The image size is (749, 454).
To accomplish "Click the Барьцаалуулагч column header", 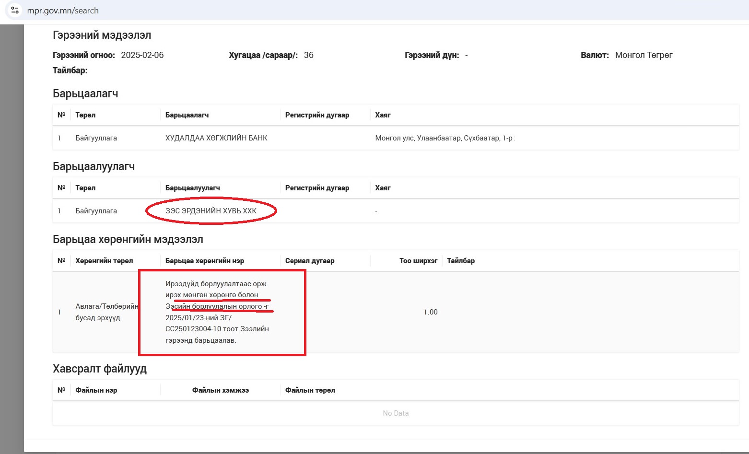I will coord(193,188).
